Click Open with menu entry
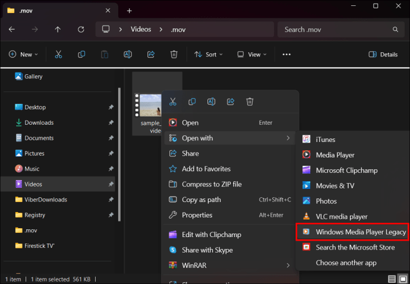The image size is (410, 284). (230, 138)
